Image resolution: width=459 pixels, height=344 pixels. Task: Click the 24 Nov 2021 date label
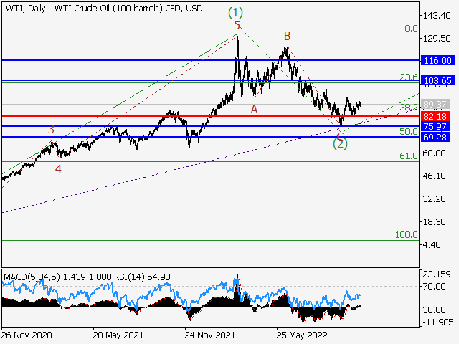click(x=210, y=335)
